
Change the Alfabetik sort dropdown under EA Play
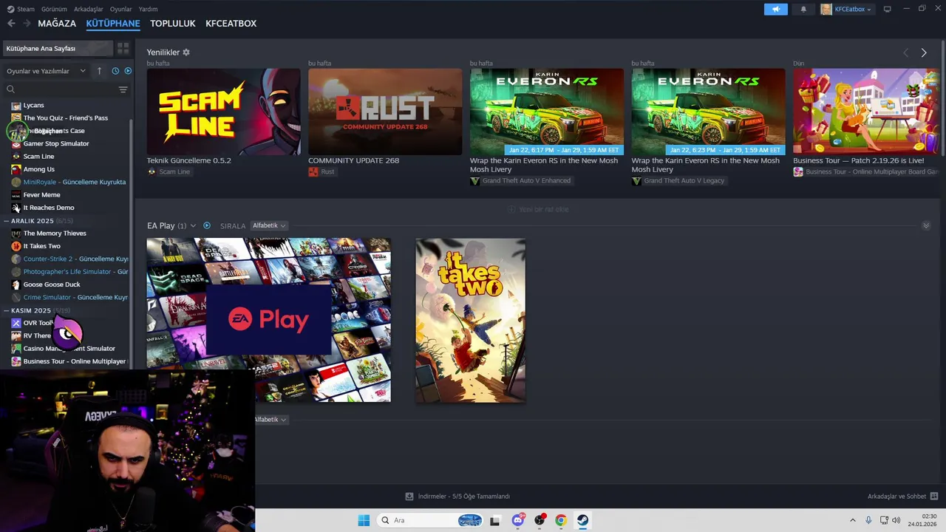point(269,225)
